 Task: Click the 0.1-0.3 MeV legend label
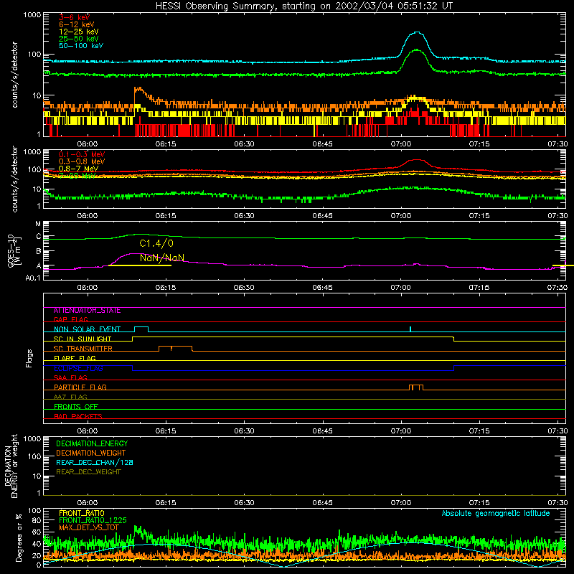coord(82,154)
